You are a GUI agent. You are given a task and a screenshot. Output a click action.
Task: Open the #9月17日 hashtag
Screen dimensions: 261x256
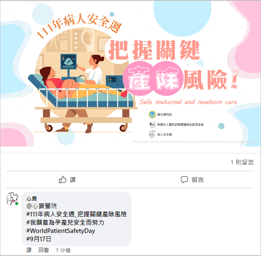pyautogui.click(x=39, y=239)
